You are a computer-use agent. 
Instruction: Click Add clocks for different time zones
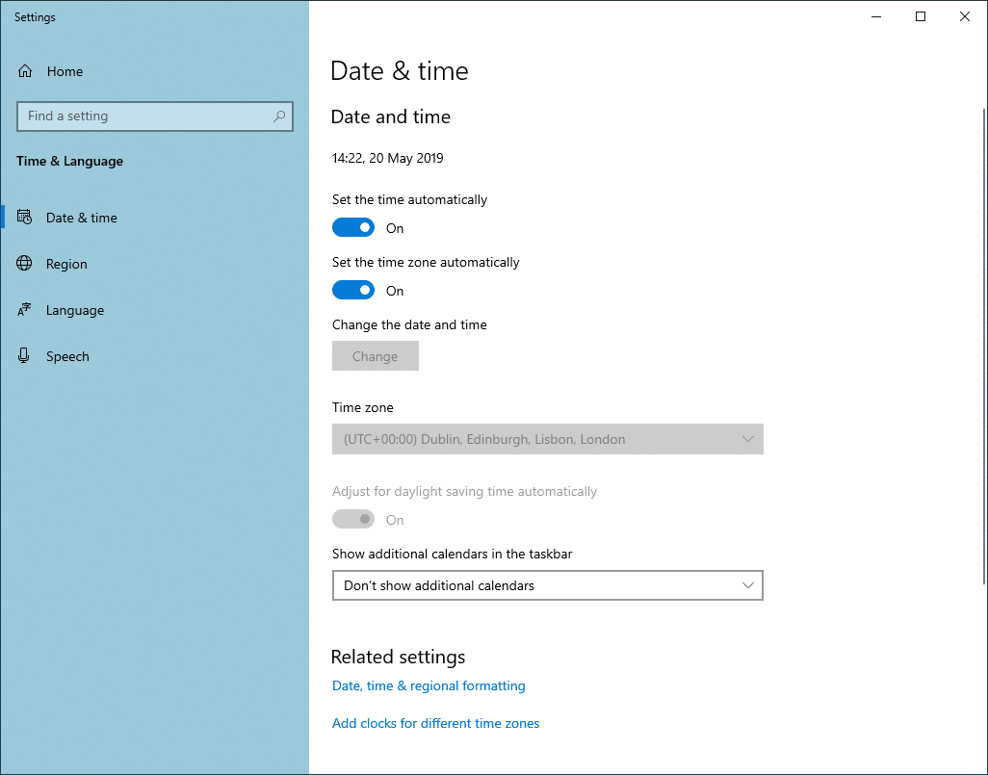pyautogui.click(x=435, y=723)
